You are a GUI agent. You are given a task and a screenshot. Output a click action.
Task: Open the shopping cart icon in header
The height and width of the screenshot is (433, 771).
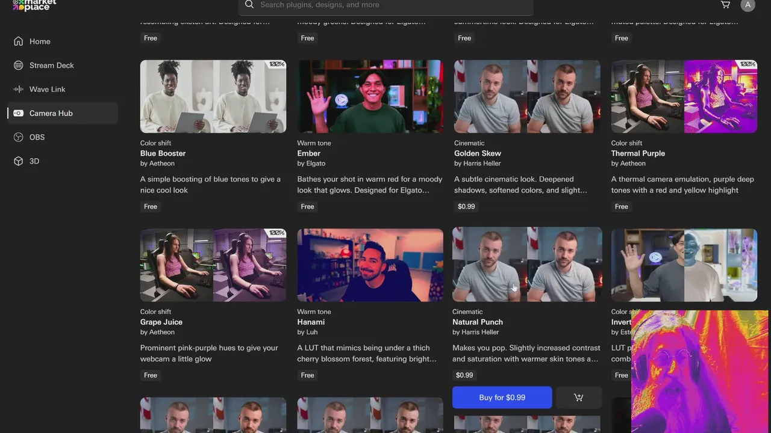725,5
